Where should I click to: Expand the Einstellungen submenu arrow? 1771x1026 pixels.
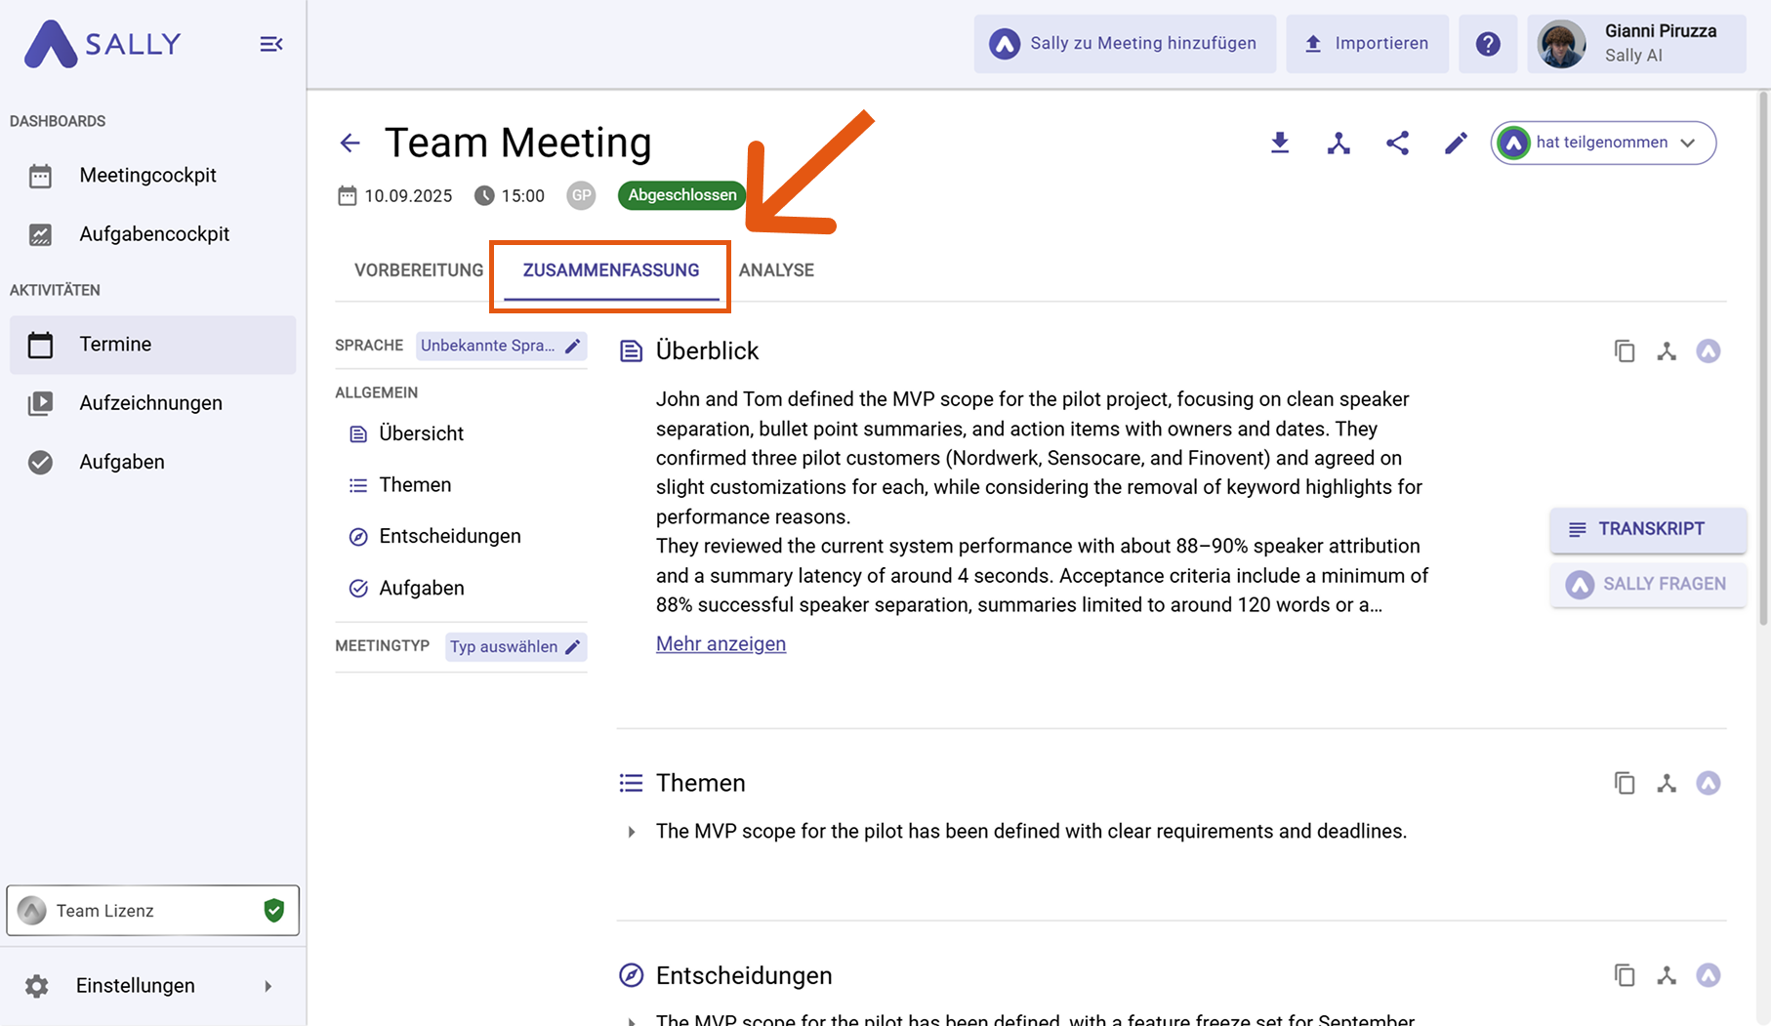268,986
